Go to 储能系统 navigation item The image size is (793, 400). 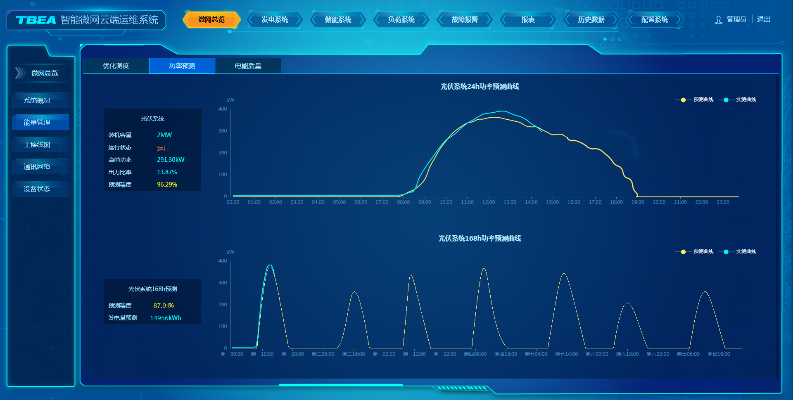(338, 20)
